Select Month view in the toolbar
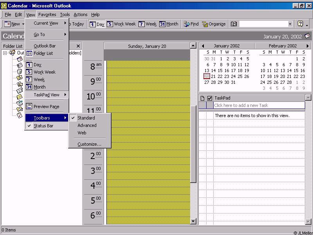Viewport: 313px width, 235px height. tap(169, 24)
